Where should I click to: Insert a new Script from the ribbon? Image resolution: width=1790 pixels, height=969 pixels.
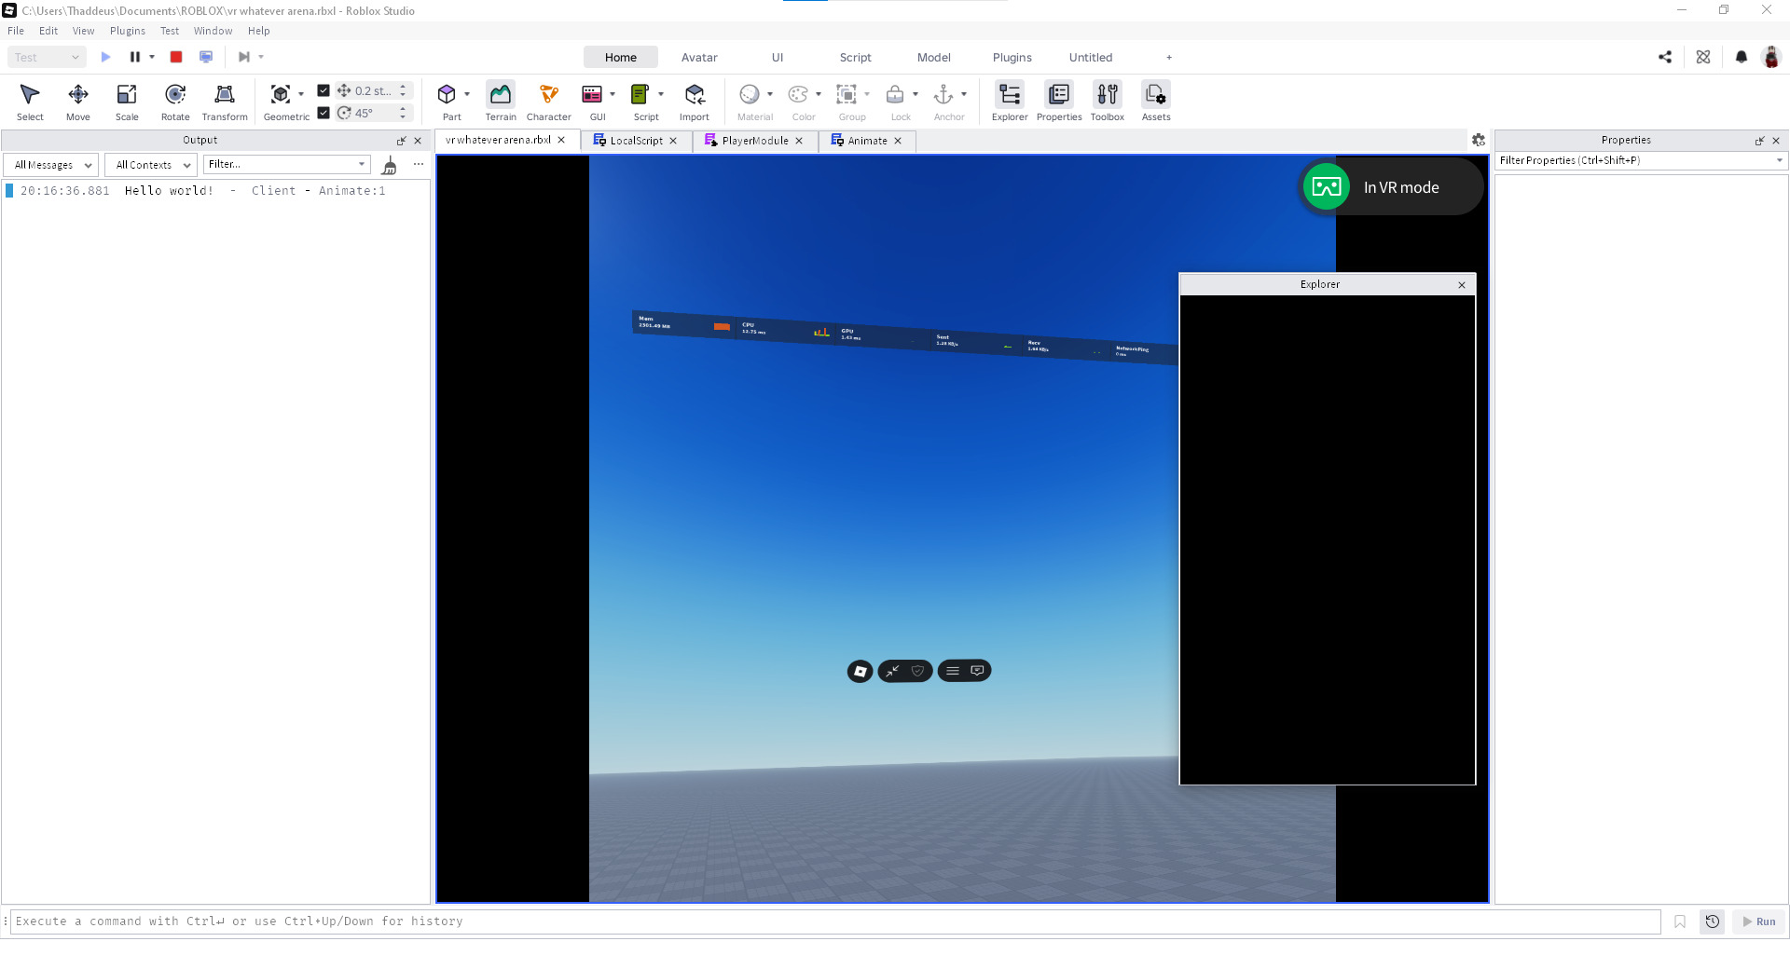click(x=640, y=94)
